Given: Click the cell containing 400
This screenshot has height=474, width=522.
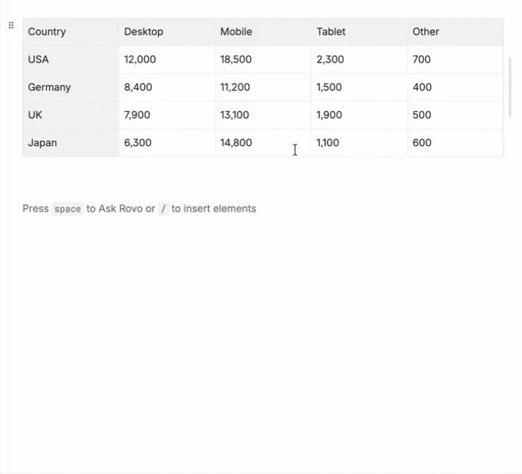Looking at the screenshot, I should 455,87.
